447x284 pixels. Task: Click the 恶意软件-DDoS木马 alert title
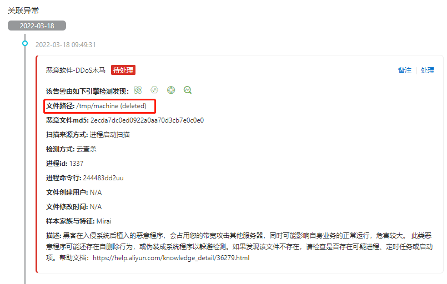click(76, 70)
